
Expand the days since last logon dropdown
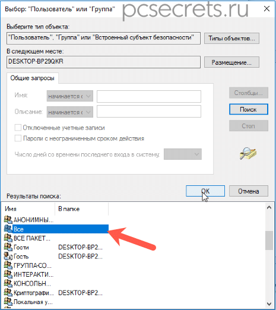point(183,154)
